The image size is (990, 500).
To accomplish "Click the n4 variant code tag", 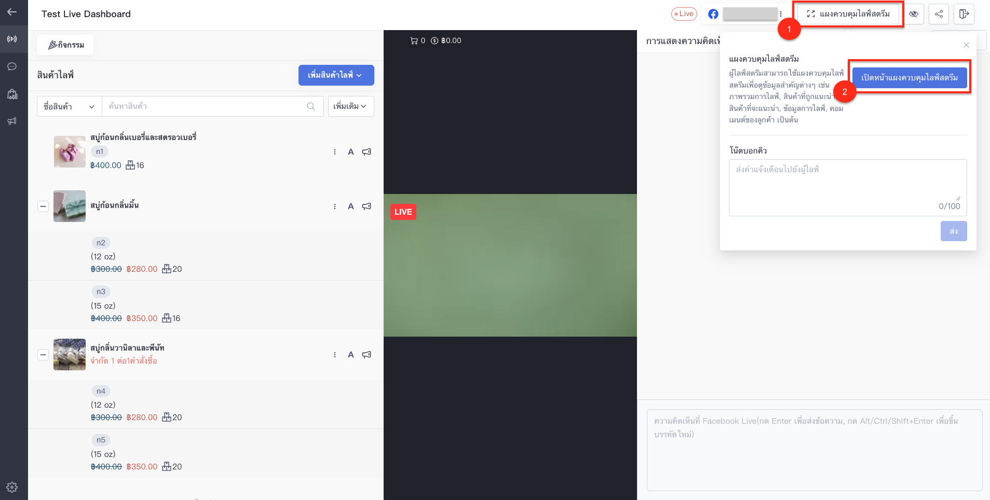I will tap(101, 391).
